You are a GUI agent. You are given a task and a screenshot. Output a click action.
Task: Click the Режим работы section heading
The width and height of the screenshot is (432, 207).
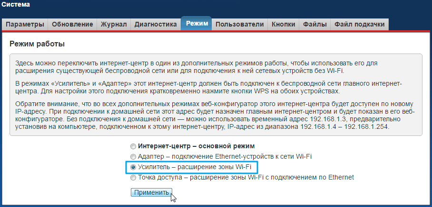pos(37,44)
